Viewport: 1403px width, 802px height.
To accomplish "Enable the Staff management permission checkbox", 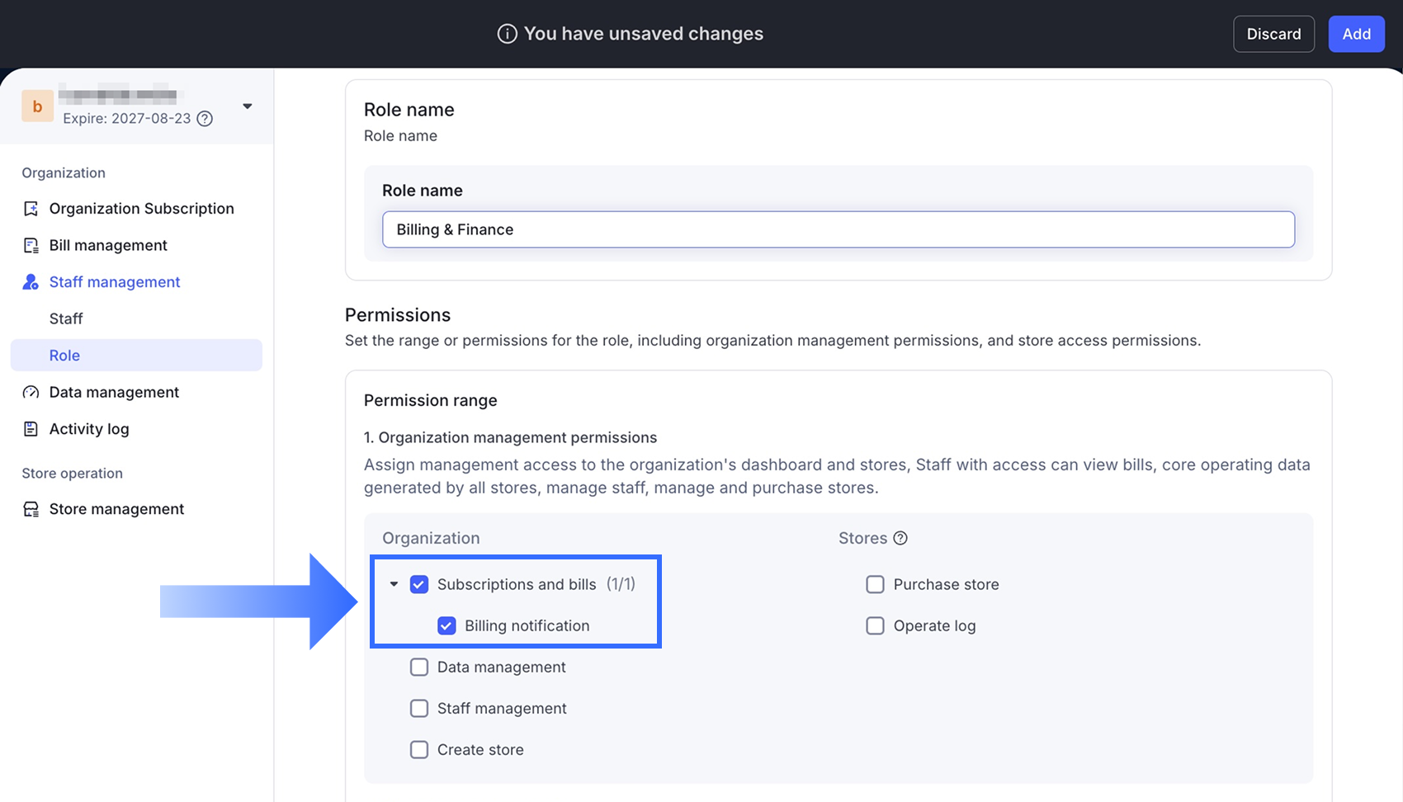I will [x=419, y=708].
